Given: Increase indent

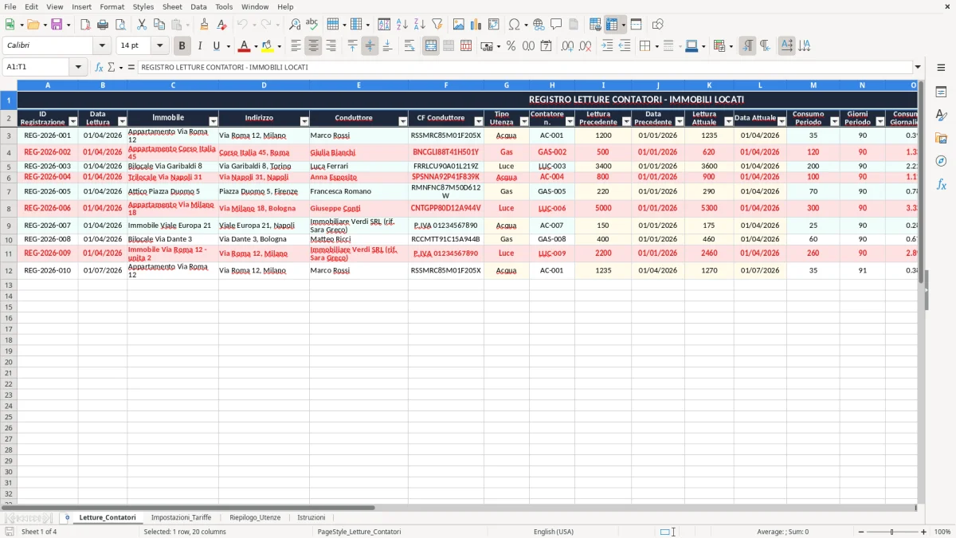Looking at the screenshot, I should 607,46.
